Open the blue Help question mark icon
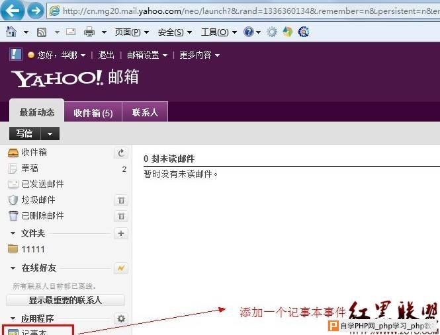The image size is (440, 335). (249, 32)
